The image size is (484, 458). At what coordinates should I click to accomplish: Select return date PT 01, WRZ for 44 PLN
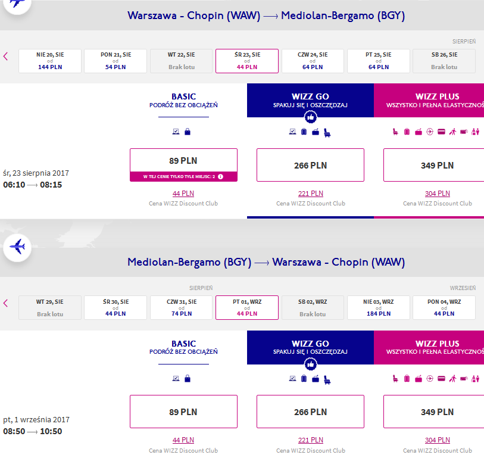(x=247, y=307)
